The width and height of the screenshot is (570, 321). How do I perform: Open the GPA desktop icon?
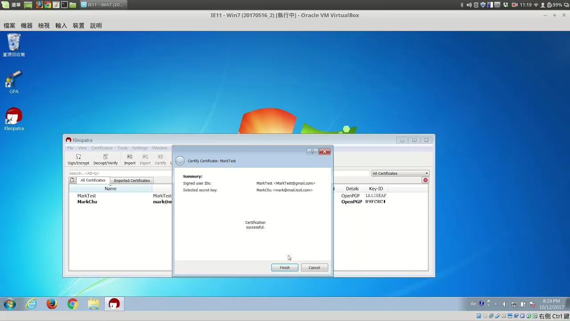click(x=14, y=82)
